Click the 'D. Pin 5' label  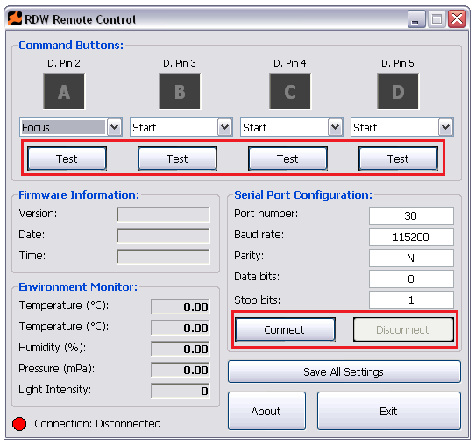pyautogui.click(x=398, y=63)
